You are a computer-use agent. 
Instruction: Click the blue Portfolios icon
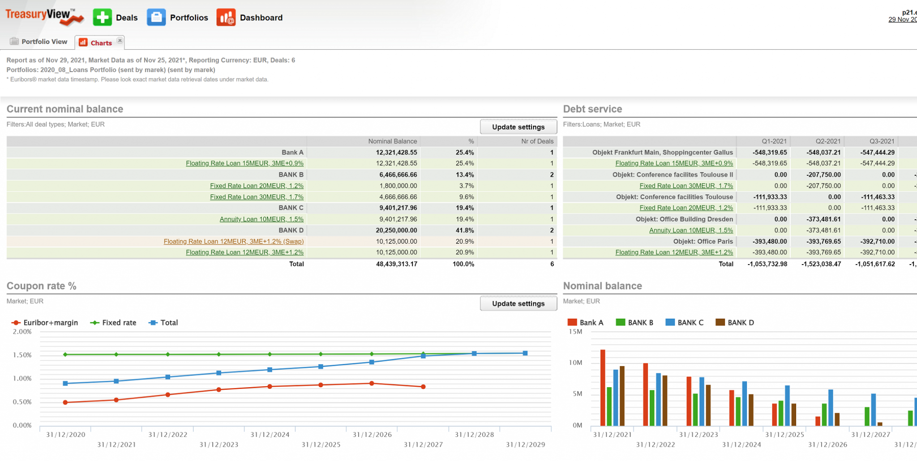(x=156, y=17)
